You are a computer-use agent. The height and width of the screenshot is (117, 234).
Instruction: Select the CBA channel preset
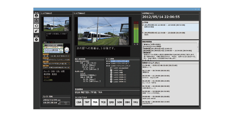point(79,103)
